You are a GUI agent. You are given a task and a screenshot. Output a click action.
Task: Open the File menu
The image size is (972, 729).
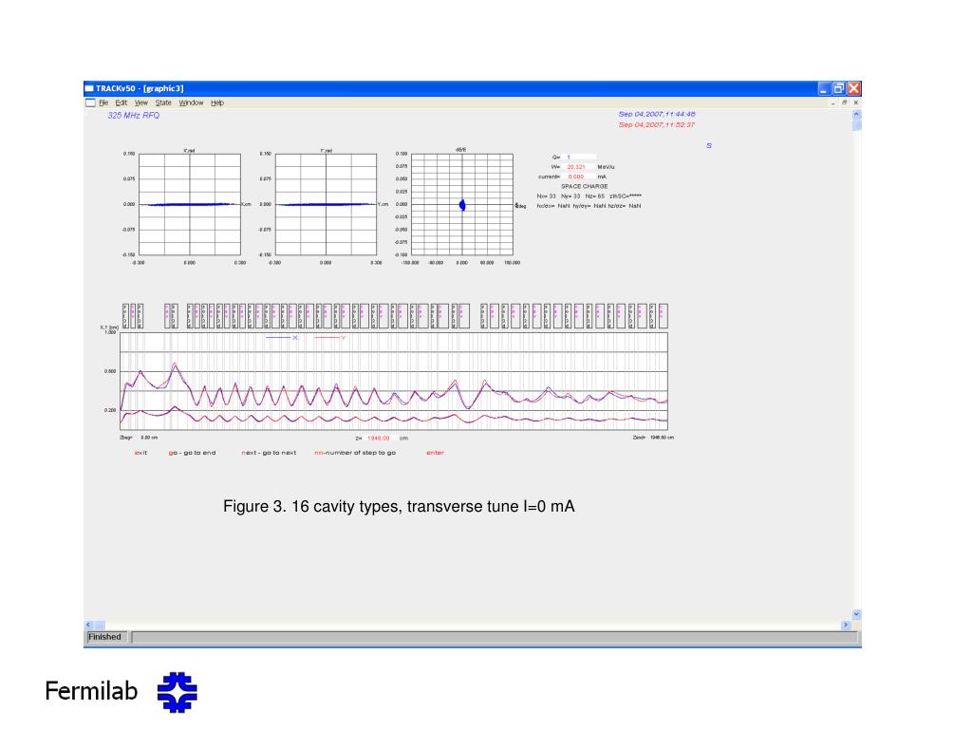click(103, 103)
